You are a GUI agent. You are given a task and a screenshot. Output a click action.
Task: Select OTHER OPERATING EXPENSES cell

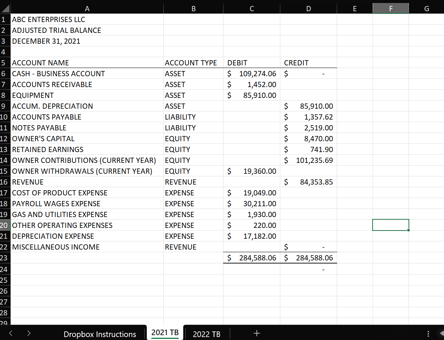[87, 225]
